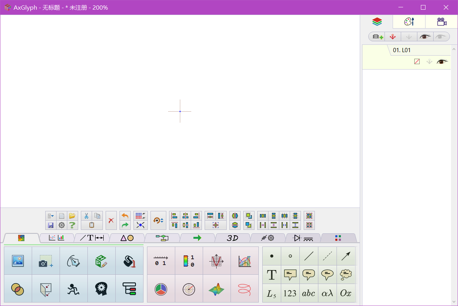Select the T text tool

[x=272, y=274]
